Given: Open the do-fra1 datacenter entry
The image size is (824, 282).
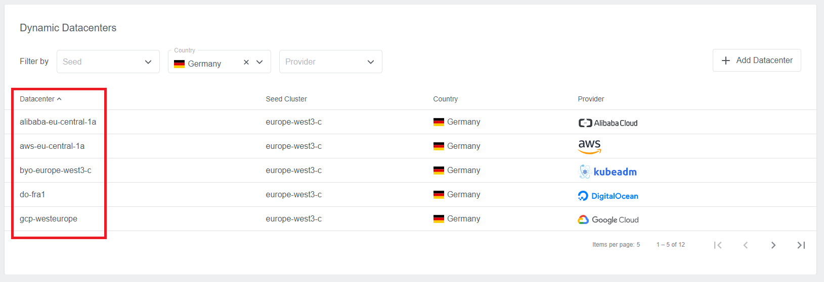Looking at the screenshot, I should click(x=32, y=195).
